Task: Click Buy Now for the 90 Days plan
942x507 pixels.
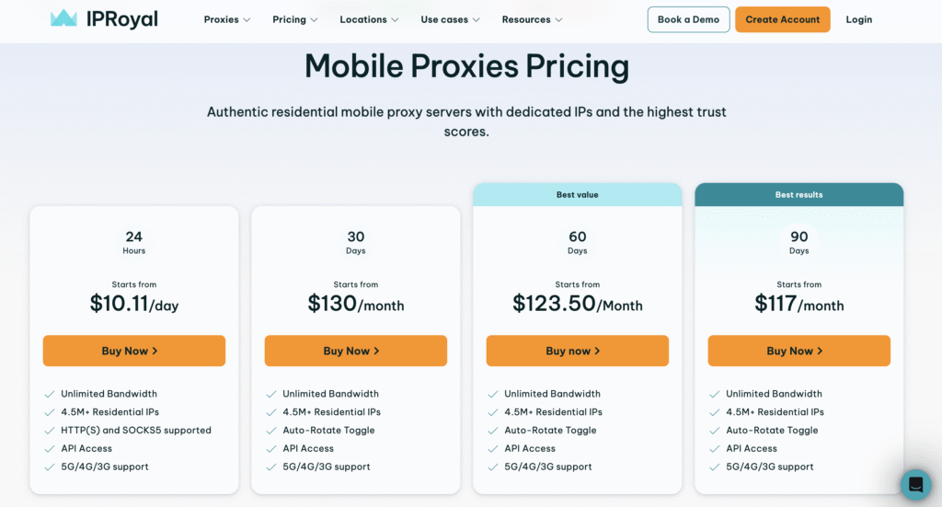Action: (798, 351)
